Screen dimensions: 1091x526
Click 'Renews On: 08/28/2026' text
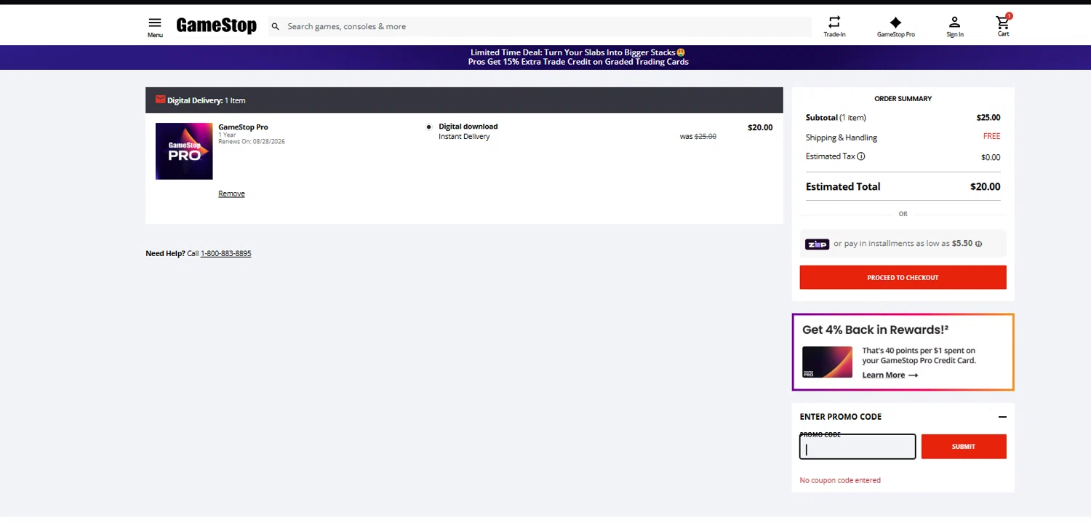click(x=252, y=142)
